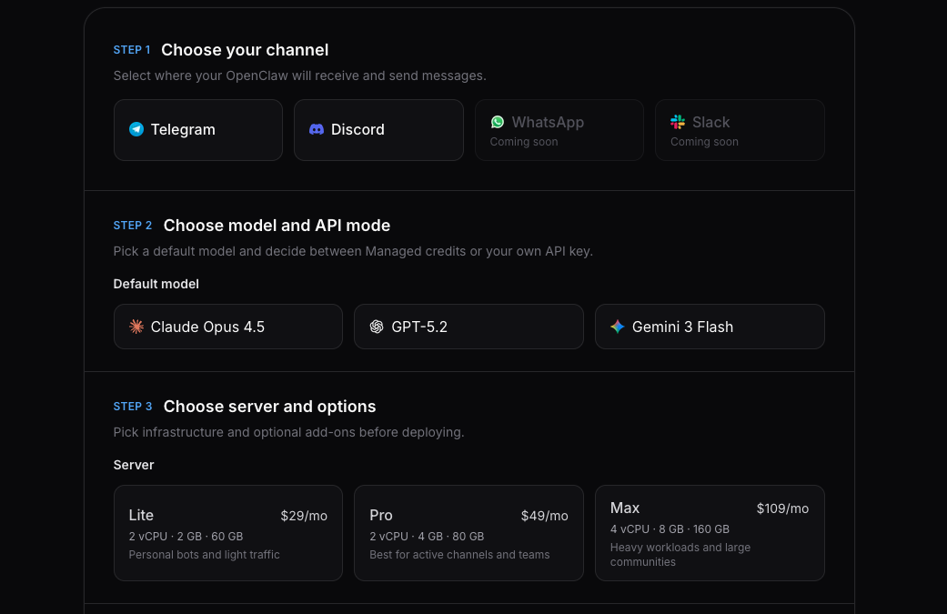Choose GPT-5.2 as default model
The width and height of the screenshot is (947, 614).
pos(468,326)
